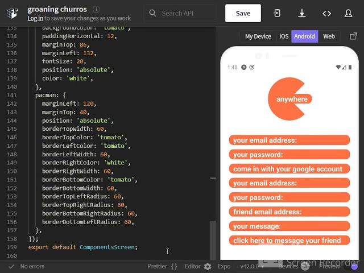The height and width of the screenshot is (273, 364).
Task: Click the color: 'white' code line
Action: [67, 78]
